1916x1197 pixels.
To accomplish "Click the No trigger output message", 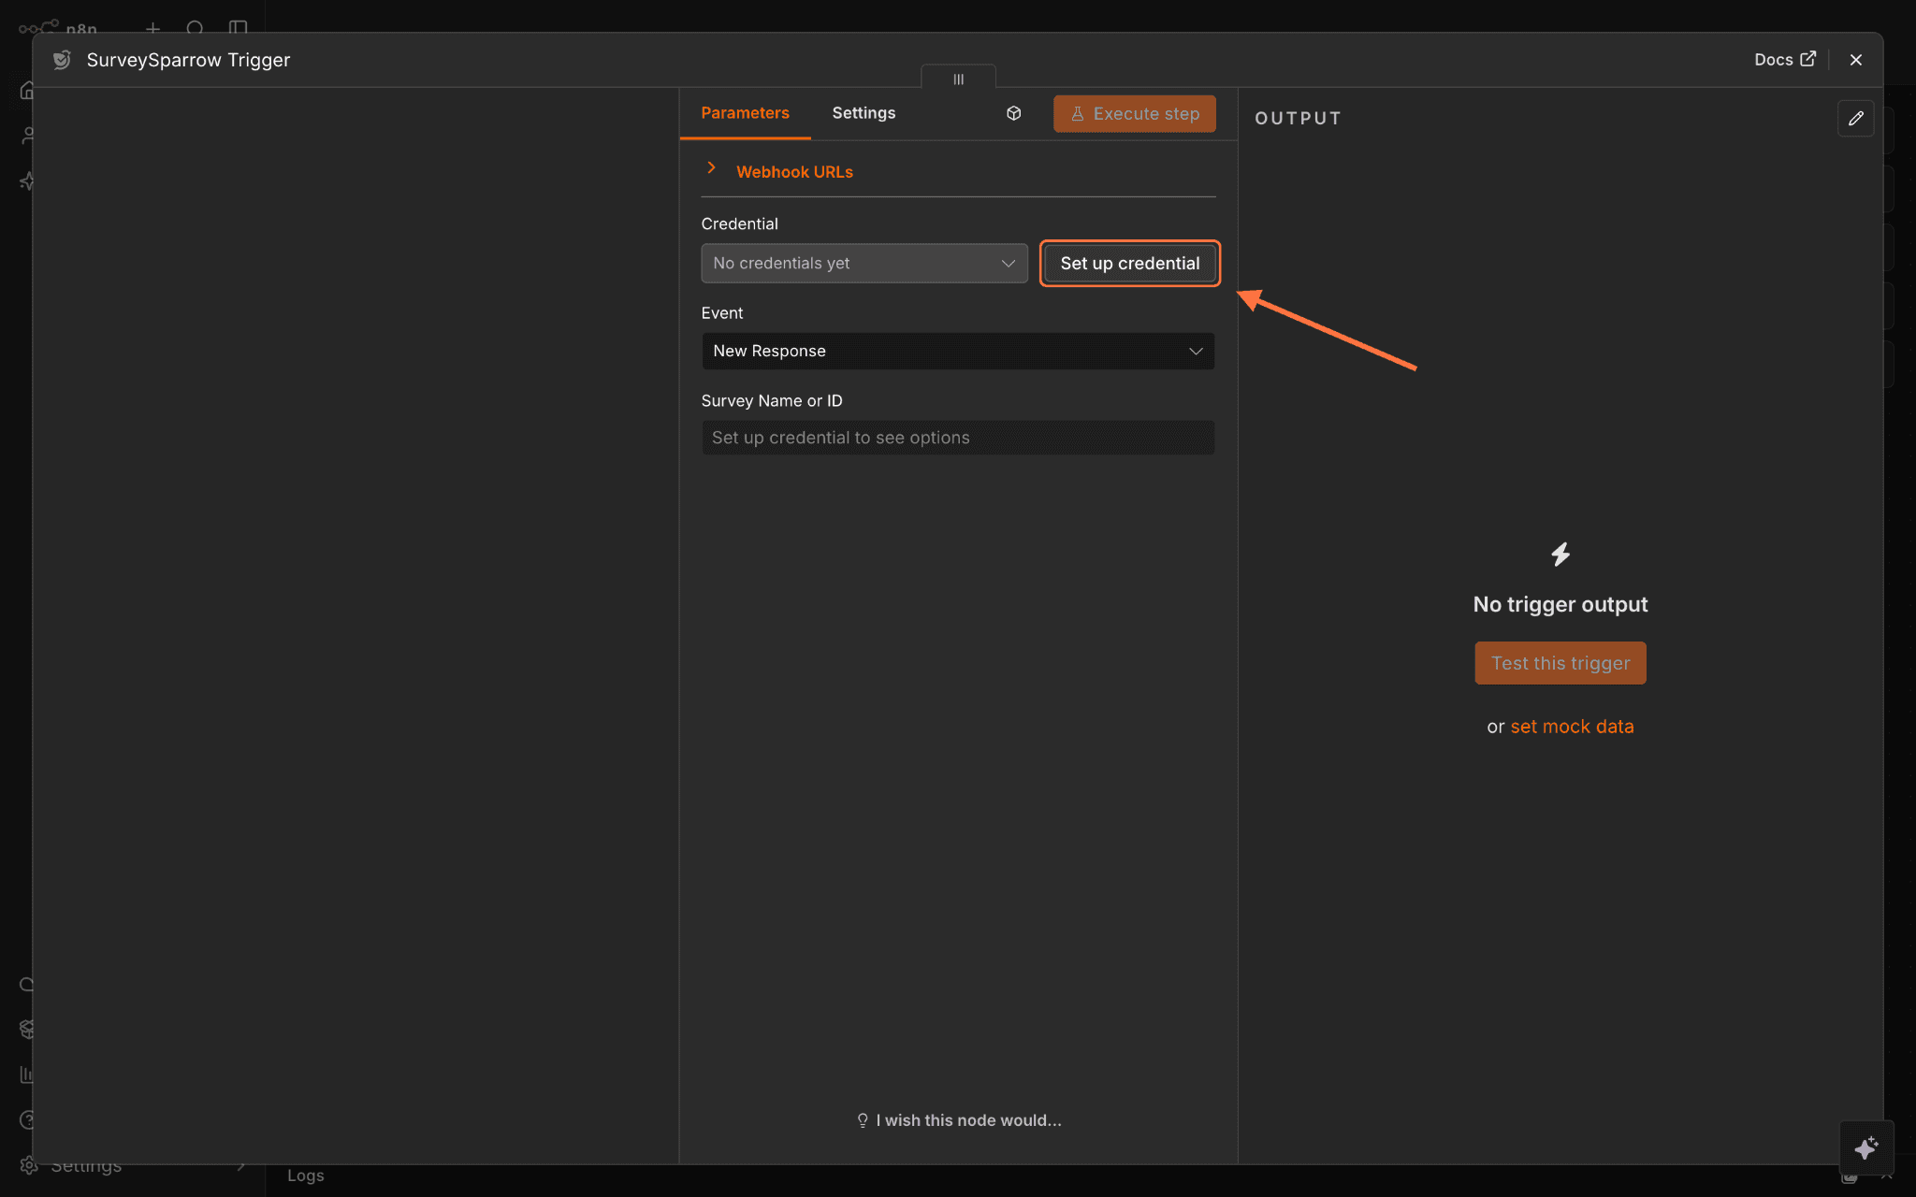I will tap(1560, 604).
